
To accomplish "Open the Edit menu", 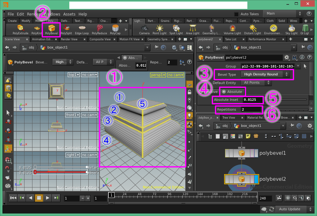I will 20,14.
